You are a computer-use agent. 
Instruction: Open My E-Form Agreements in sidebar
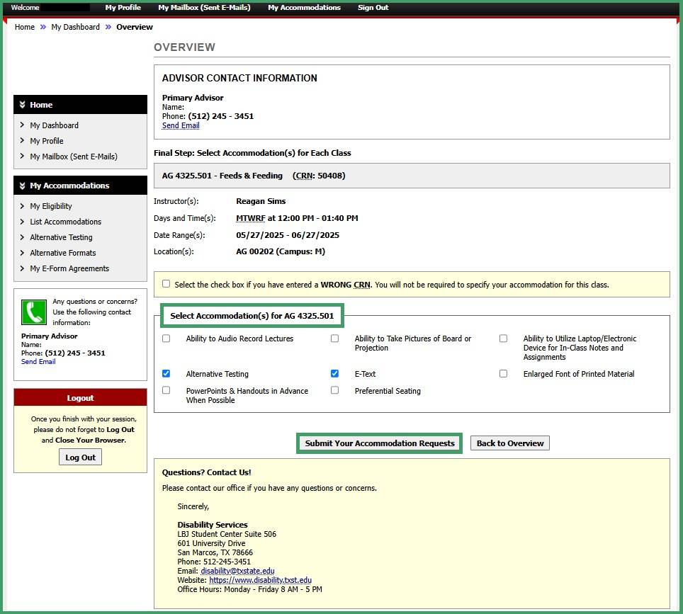[69, 268]
